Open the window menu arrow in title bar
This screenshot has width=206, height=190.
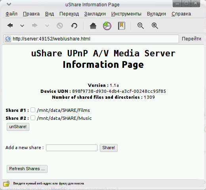[9, 4]
